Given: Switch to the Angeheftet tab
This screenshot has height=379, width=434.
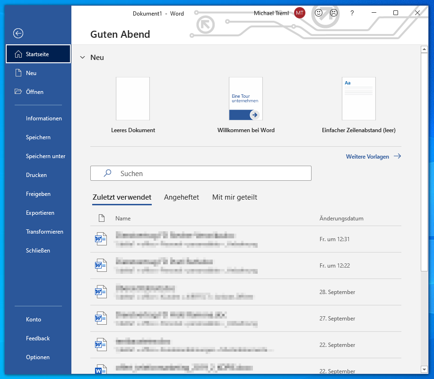Looking at the screenshot, I should click(182, 197).
